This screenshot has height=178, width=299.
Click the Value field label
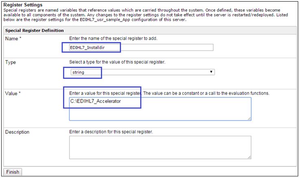(x=13, y=94)
